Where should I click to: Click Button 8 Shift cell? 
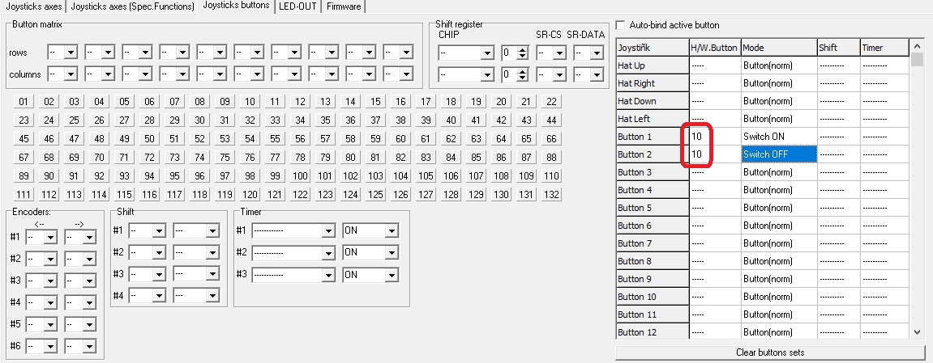838,261
